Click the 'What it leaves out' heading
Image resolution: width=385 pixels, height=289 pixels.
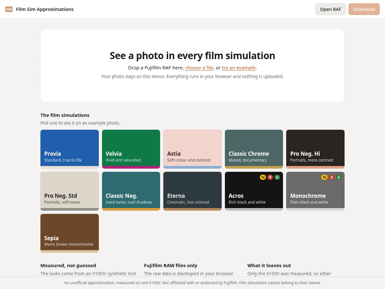[x=269, y=266]
